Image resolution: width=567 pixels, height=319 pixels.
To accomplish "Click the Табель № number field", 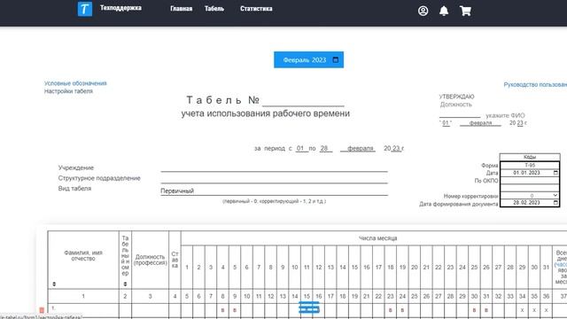I will (x=303, y=101).
